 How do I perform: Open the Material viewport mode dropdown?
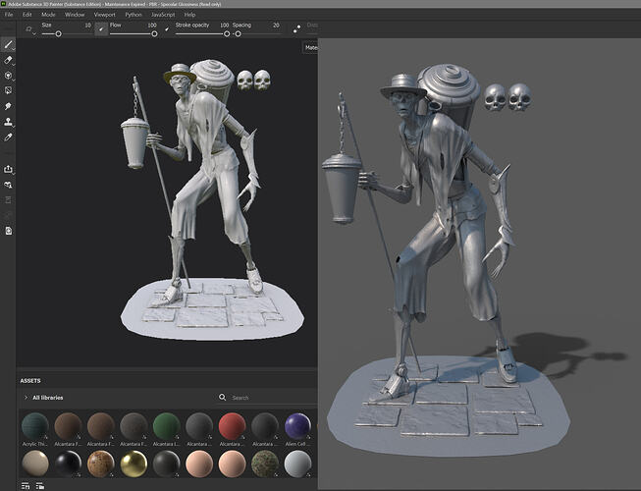310,47
